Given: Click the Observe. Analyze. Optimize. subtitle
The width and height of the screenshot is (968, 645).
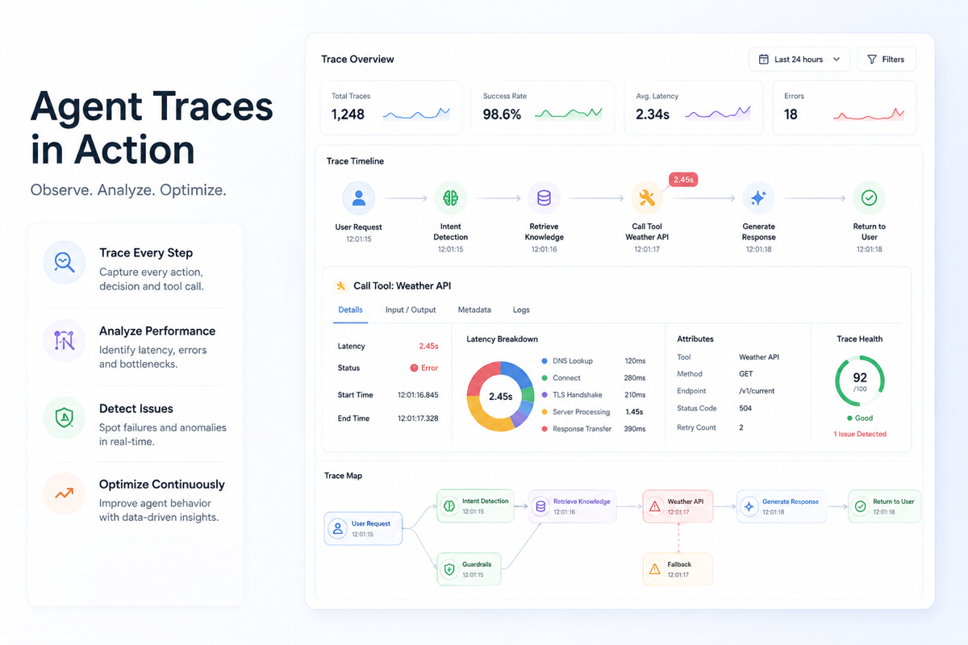Looking at the screenshot, I should coord(128,191).
